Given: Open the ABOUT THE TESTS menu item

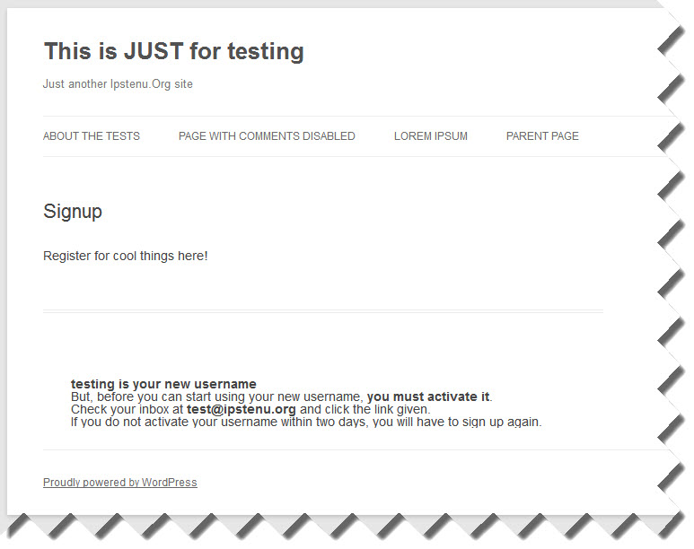Looking at the screenshot, I should (x=92, y=136).
